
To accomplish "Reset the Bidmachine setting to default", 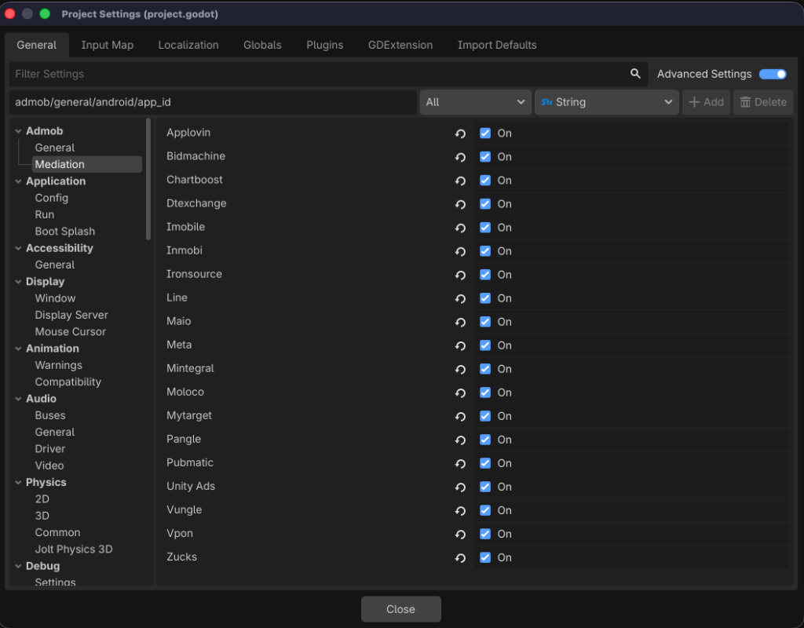I will pos(460,157).
